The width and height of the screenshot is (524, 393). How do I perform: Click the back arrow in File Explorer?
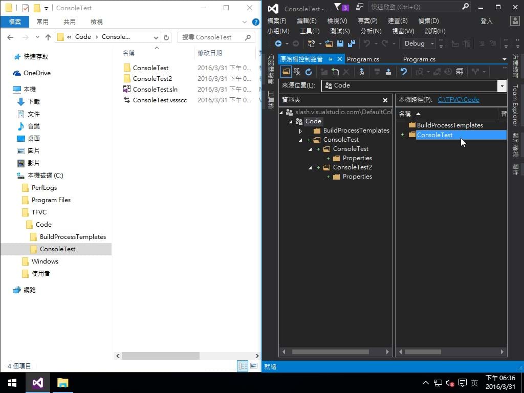10,37
